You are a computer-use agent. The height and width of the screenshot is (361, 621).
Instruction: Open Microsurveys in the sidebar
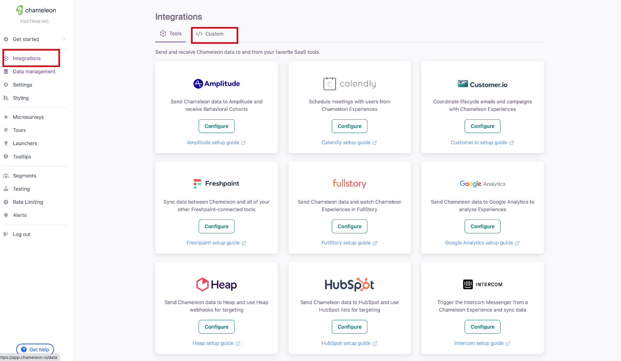(x=28, y=117)
